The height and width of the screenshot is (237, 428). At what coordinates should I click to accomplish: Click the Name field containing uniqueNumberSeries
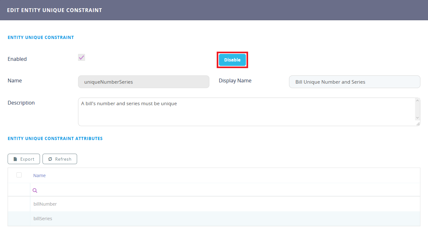[x=143, y=82]
